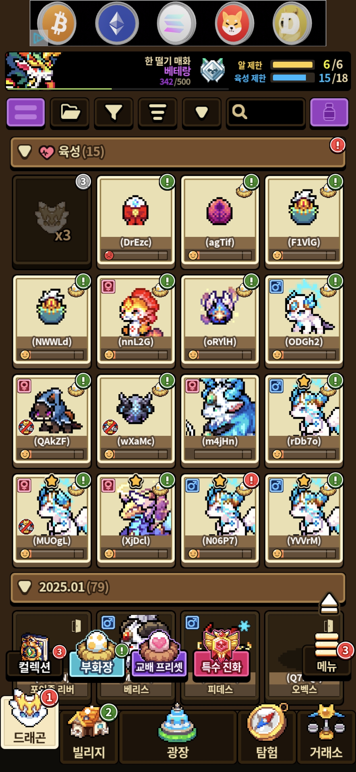Open the sort order icon
This screenshot has height=772, width=356.
coord(158,112)
